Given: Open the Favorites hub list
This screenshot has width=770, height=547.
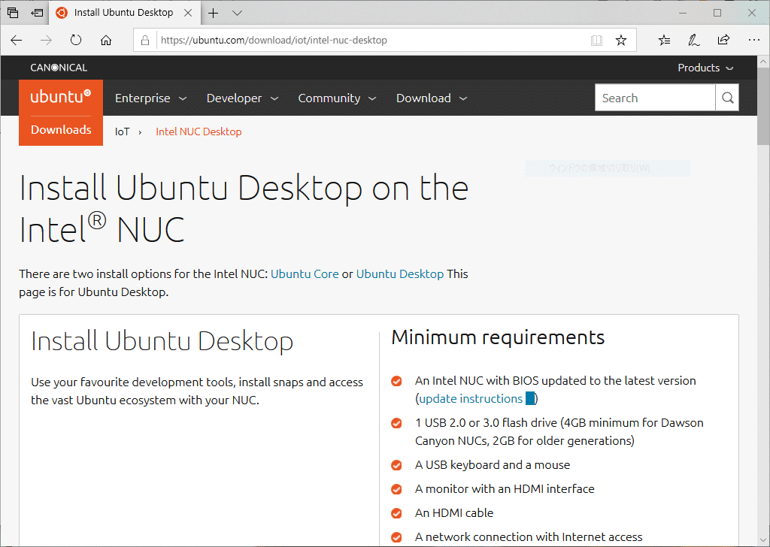Looking at the screenshot, I should [665, 41].
